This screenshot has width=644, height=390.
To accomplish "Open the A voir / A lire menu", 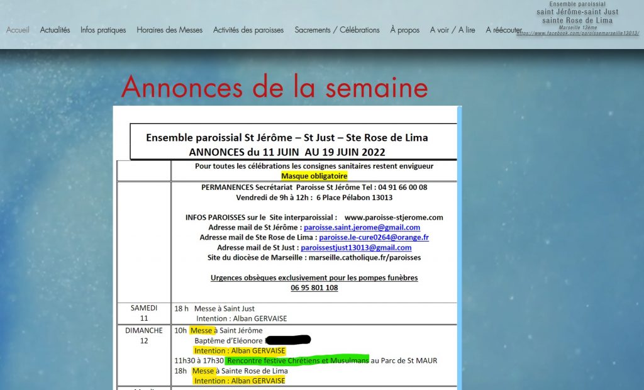I will [x=452, y=30].
